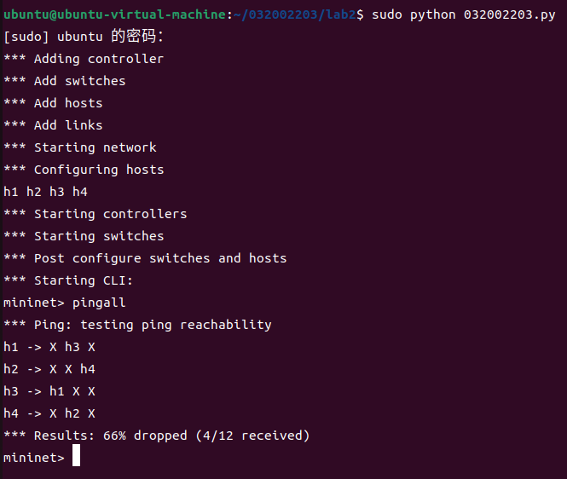The image size is (567, 479).
Task: Click the '*** Post configure switches and hosts' line
Action: coord(145,258)
